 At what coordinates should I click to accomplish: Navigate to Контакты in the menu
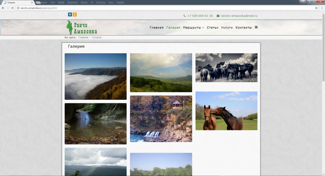click(x=243, y=28)
